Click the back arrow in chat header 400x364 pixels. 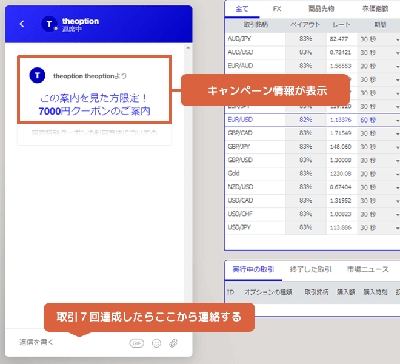[22, 24]
